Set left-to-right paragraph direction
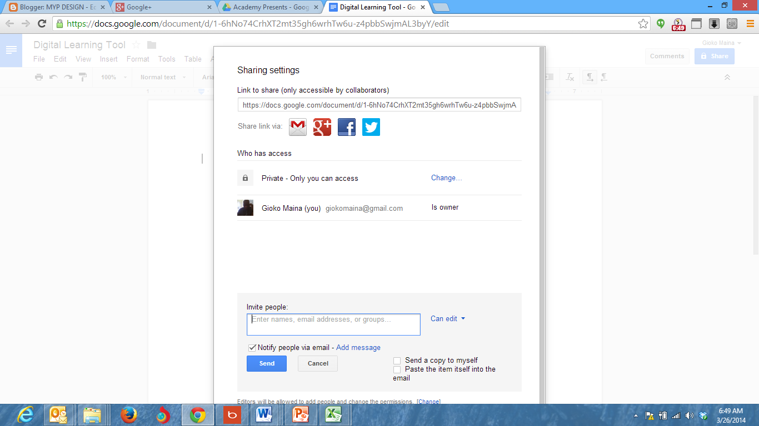This screenshot has height=426, width=759. tap(589, 77)
